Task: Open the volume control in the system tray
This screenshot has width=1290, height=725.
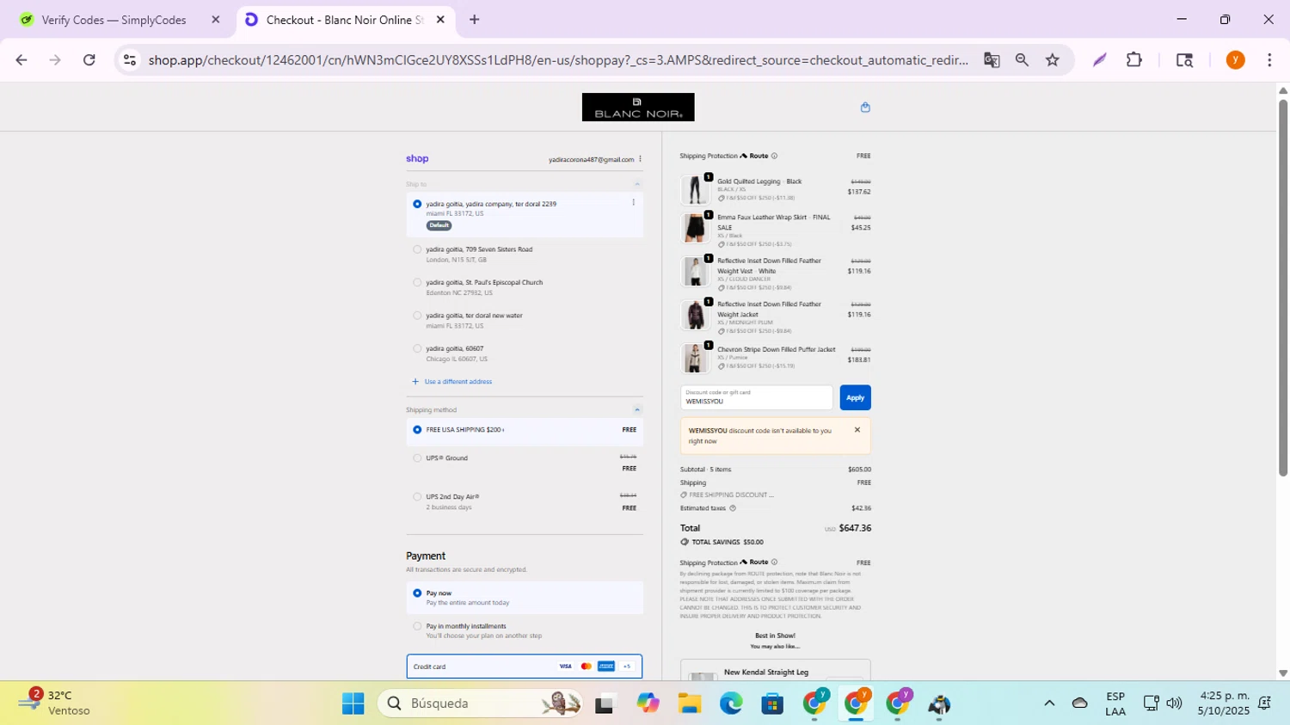Action: pos(1174,703)
